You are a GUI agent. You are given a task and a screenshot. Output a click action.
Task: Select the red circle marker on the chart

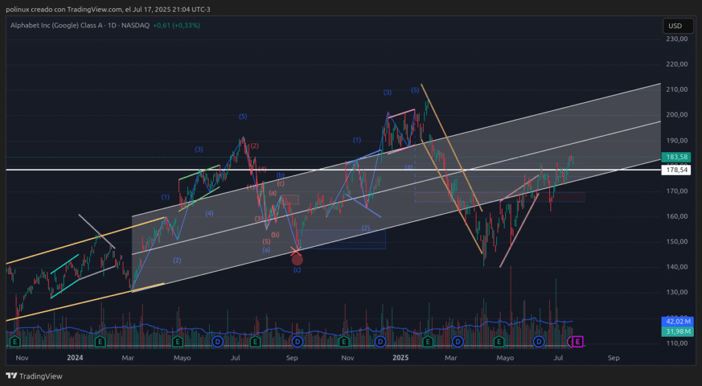(297, 260)
